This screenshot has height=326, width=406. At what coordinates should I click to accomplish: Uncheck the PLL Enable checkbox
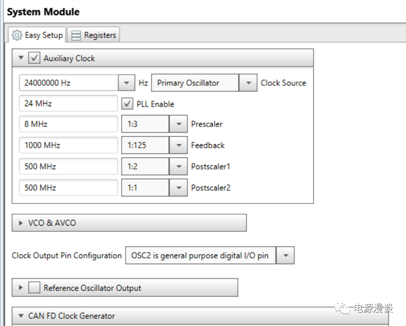pos(127,104)
